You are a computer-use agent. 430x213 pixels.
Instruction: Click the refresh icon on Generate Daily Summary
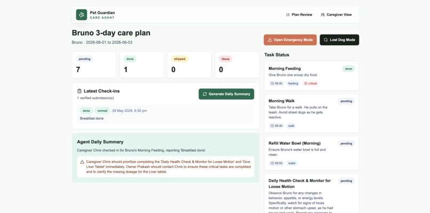[204, 94]
